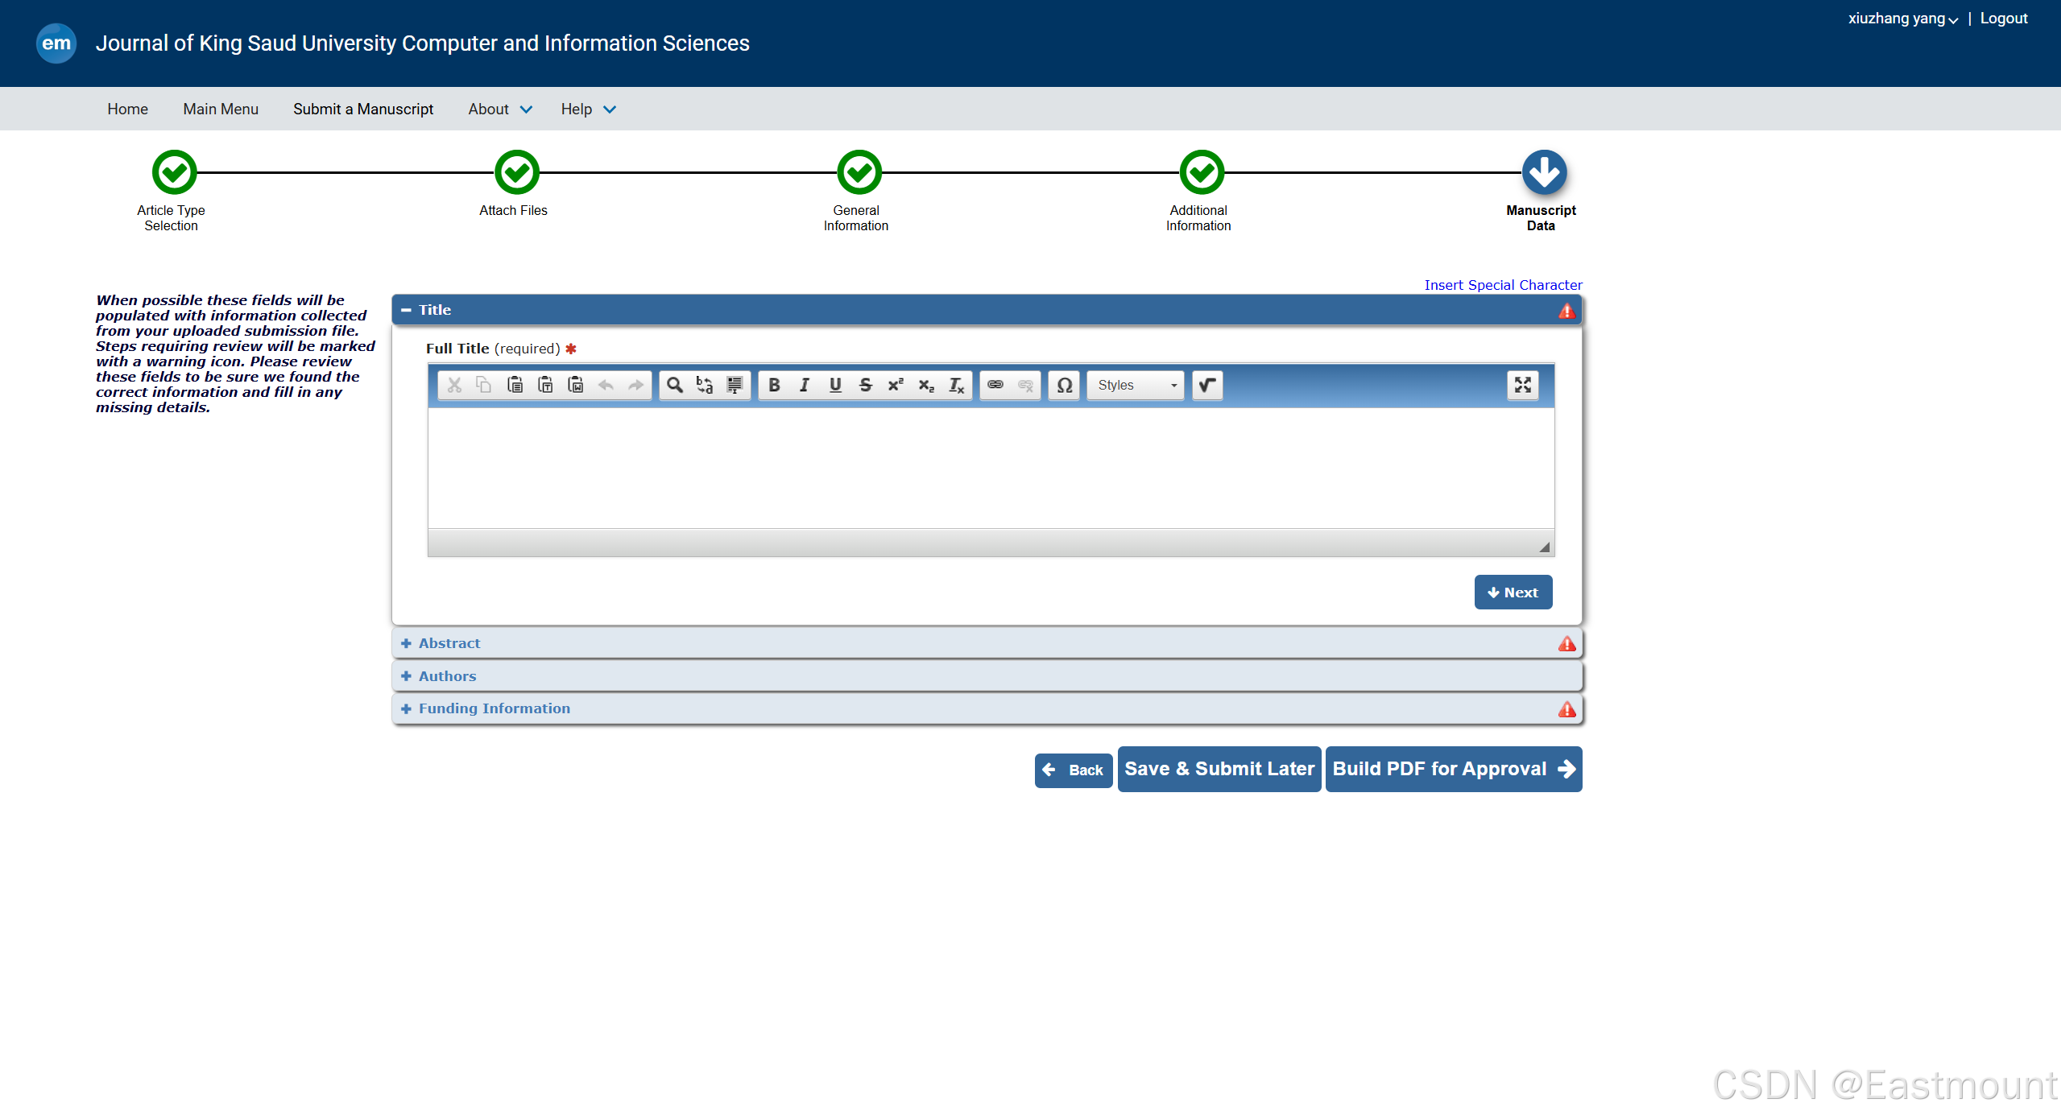Open the Styles dropdown
This screenshot has height=1119, width=2061.
point(1135,385)
